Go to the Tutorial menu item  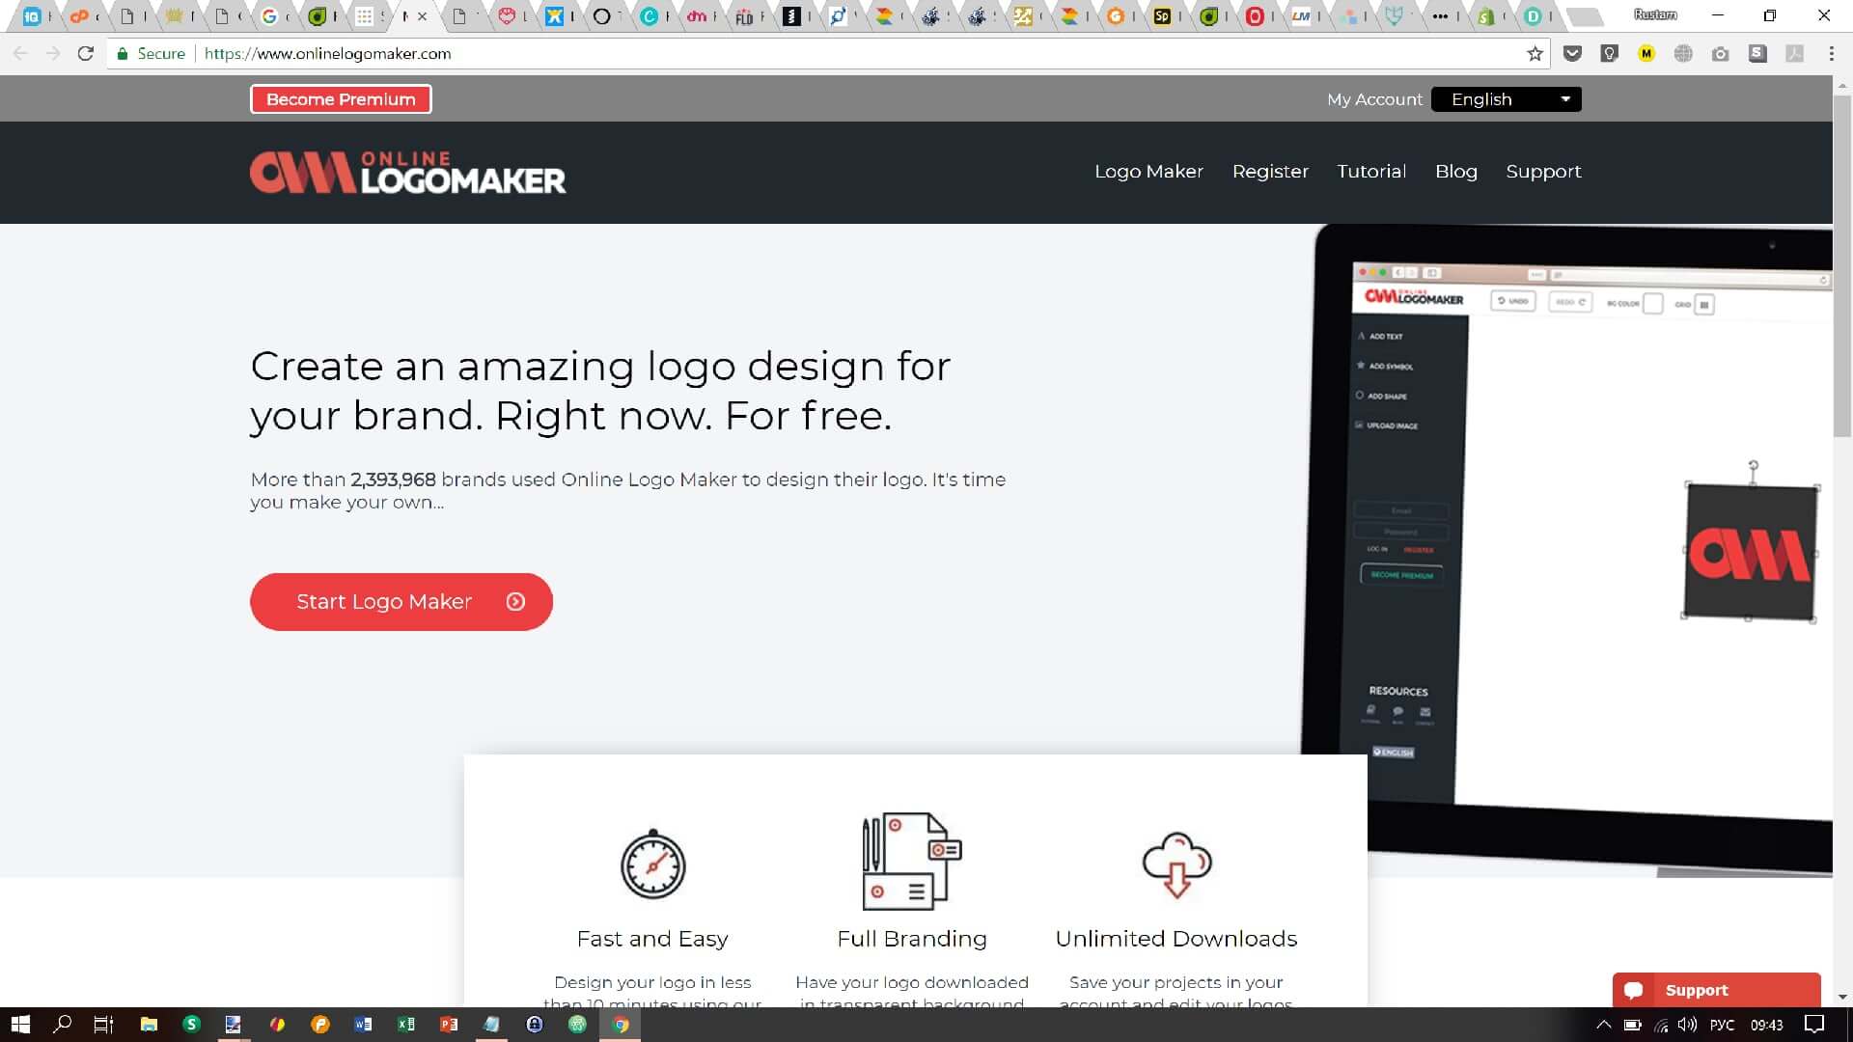point(1370,172)
